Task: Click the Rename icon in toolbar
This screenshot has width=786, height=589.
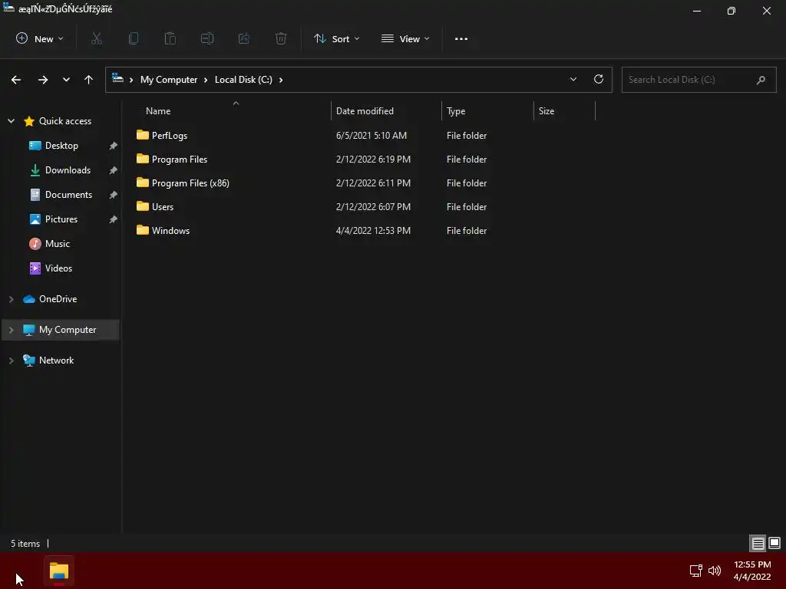Action: 207,38
